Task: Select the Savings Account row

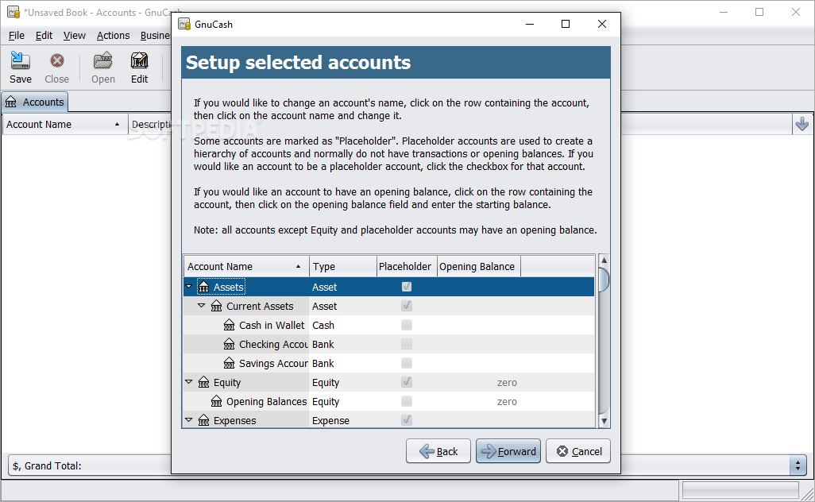Action: (388, 363)
